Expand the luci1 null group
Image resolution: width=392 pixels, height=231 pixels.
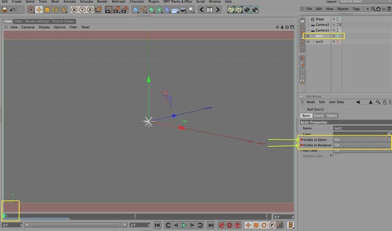coord(308,36)
